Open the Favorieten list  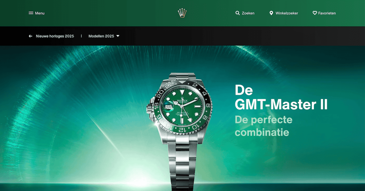click(x=327, y=13)
